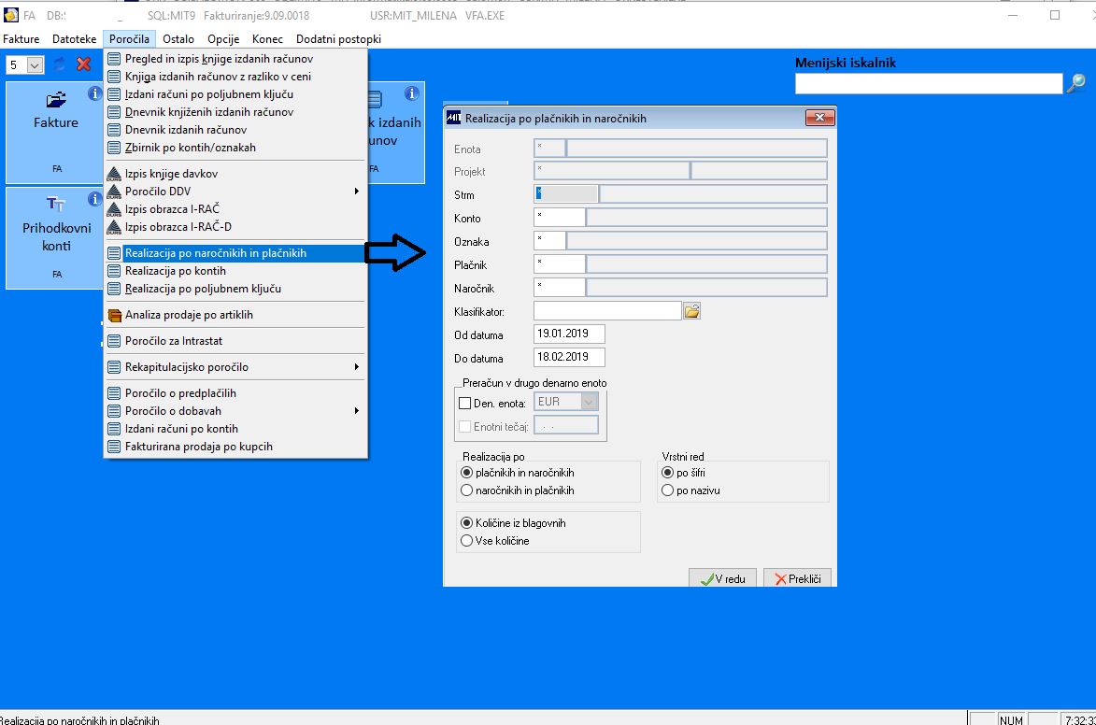Screen dimensions: 1096x725
Task: Open the Fakture folder tile icon
Action: coord(56,100)
